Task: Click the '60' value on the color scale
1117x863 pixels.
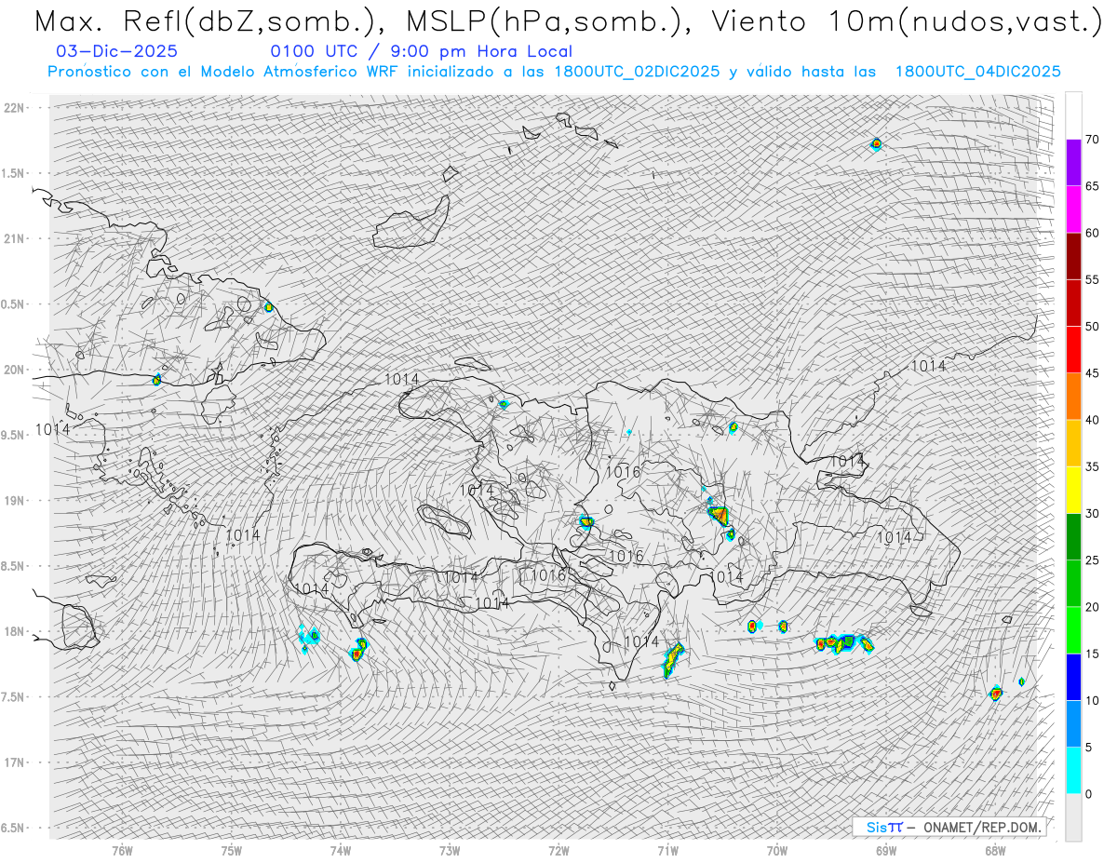Action: coord(1092,233)
